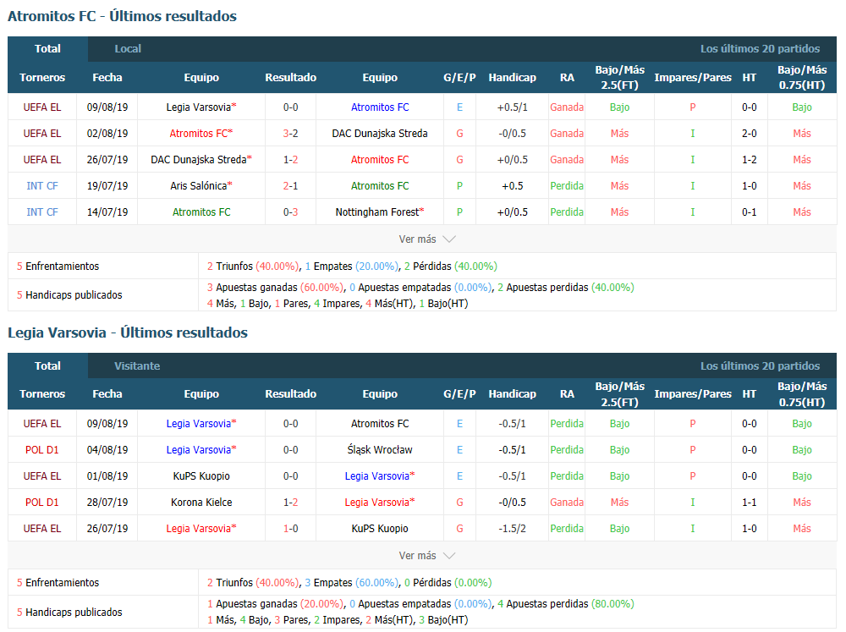Click Legia Varsovia in the 04/08/19 row
Viewport: 846px width, 632px height.
(201, 449)
